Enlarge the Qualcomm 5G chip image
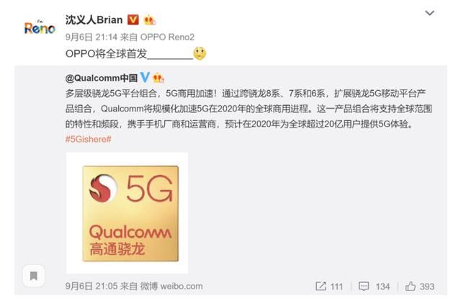This screenshot has width=461, height=306. tap(127, 213)
